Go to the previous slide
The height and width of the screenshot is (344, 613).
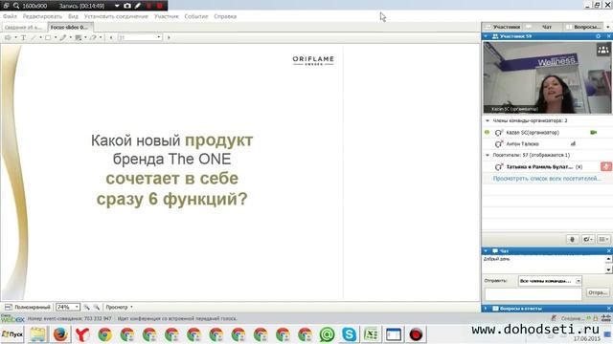pyautogui.click(x=111, y=38)
